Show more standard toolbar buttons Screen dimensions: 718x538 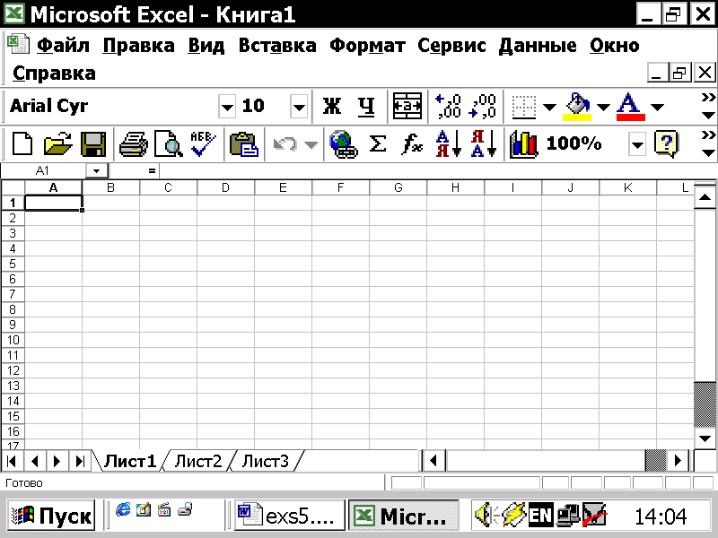tap(708, 143)
